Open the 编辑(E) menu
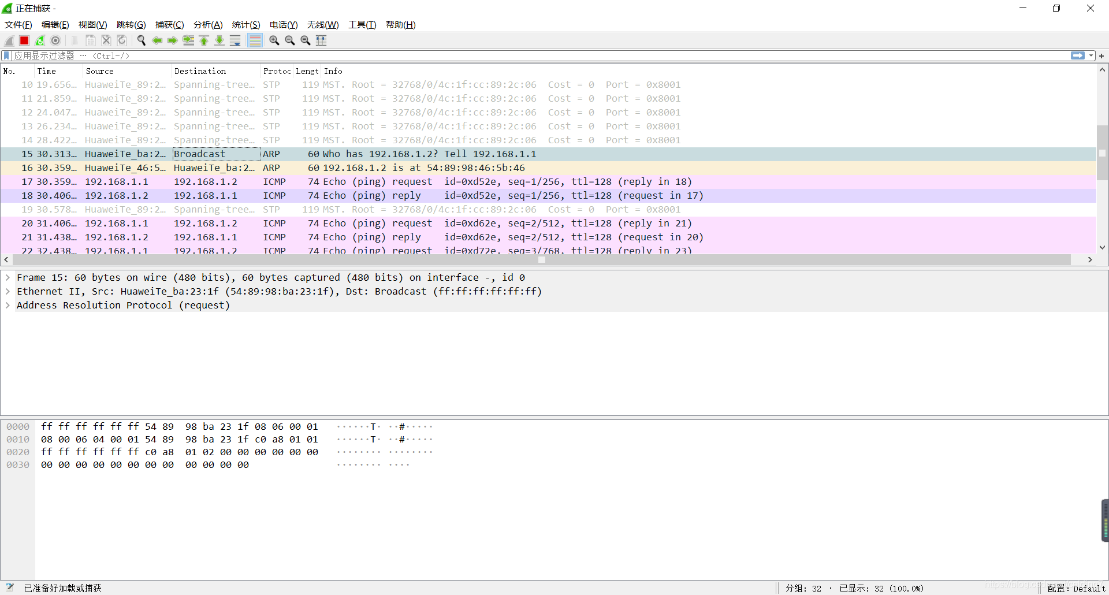1109x595 pixels. pyautogui.click(x=55, y=25)
